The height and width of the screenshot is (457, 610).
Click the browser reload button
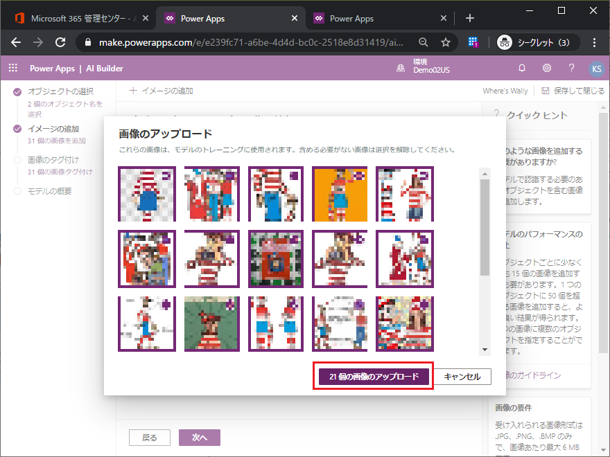pos(60,42)
